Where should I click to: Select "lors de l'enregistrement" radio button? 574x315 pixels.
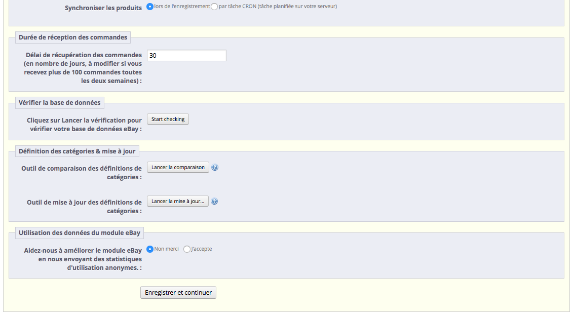(x=150, y=7)
